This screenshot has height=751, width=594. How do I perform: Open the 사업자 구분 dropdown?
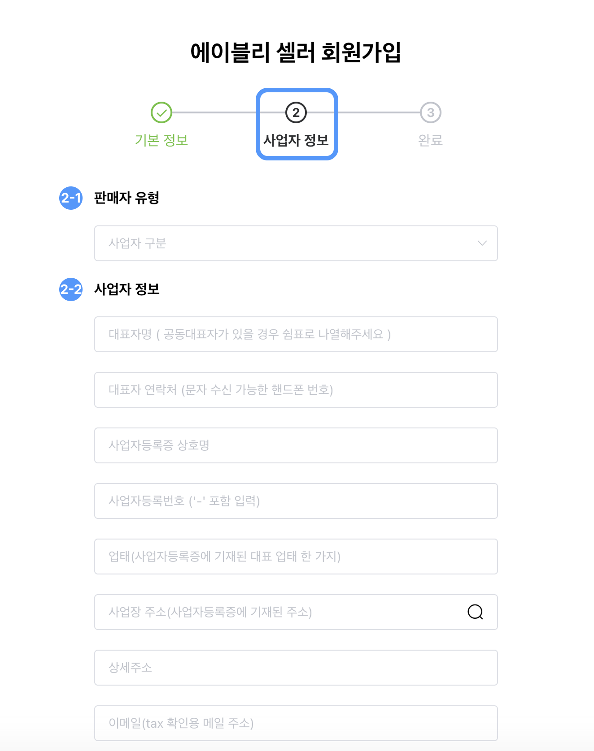(x=296, y=243)
